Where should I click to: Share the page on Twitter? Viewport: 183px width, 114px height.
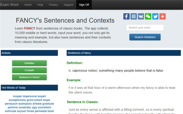[x=155, y=16]
